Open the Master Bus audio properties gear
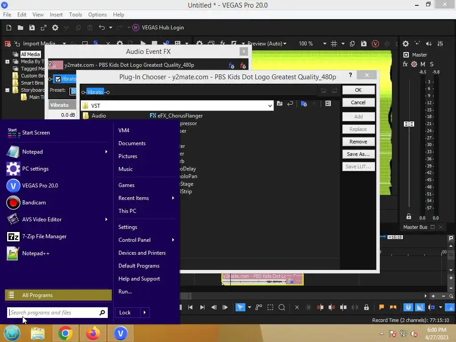Image resolution: width=456 pixels, height=342 pixels. click(406, 44)
